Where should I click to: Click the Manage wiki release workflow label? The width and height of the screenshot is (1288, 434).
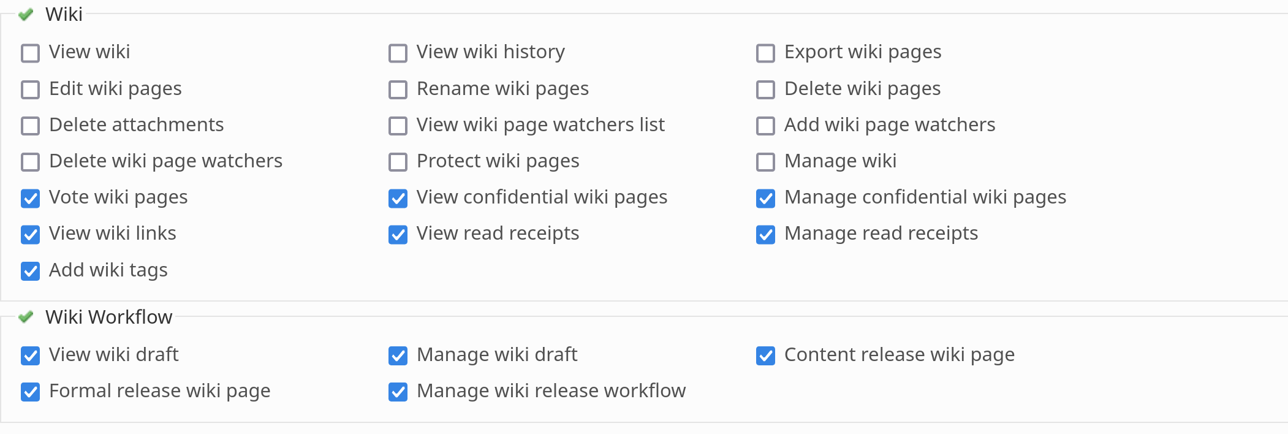[x=551, y=390]
